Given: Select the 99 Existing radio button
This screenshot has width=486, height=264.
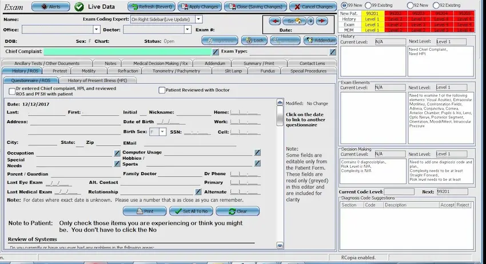Looking at the screenshot, I should [368, 5].
